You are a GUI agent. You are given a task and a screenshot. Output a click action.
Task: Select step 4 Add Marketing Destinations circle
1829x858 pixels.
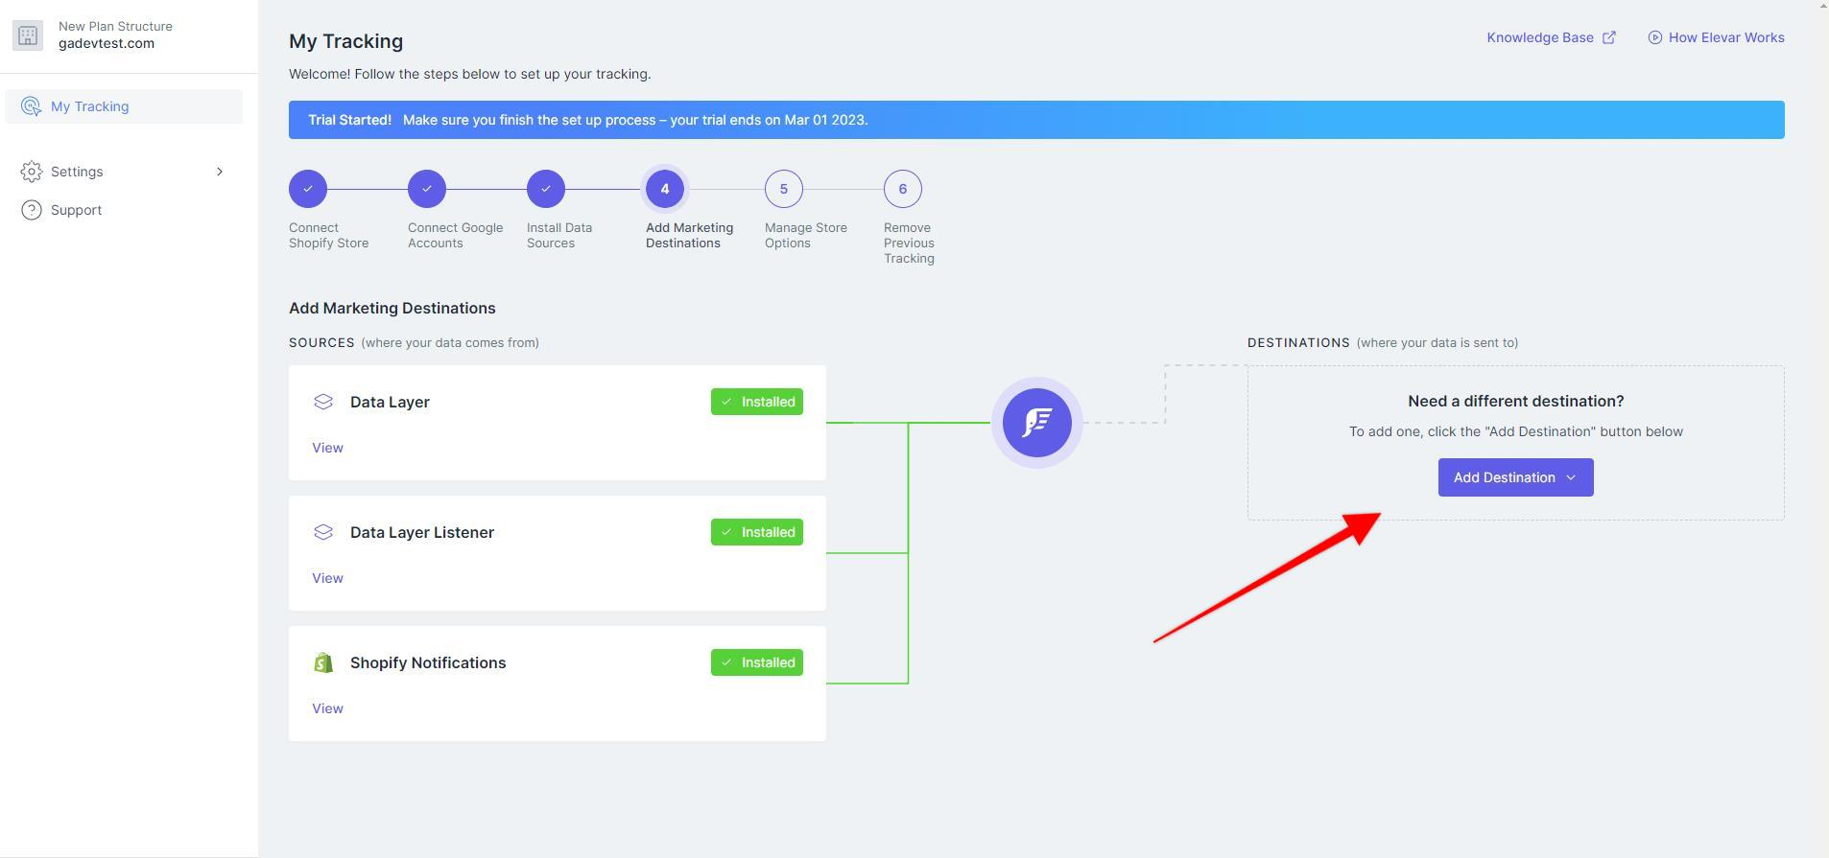click(x=665, y=189)
